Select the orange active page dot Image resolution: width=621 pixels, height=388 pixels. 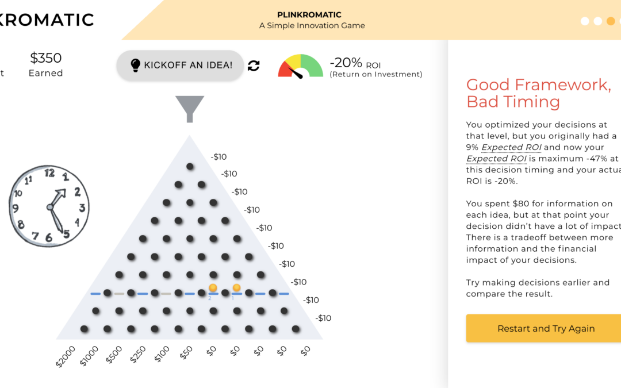(x=611, y=21)
